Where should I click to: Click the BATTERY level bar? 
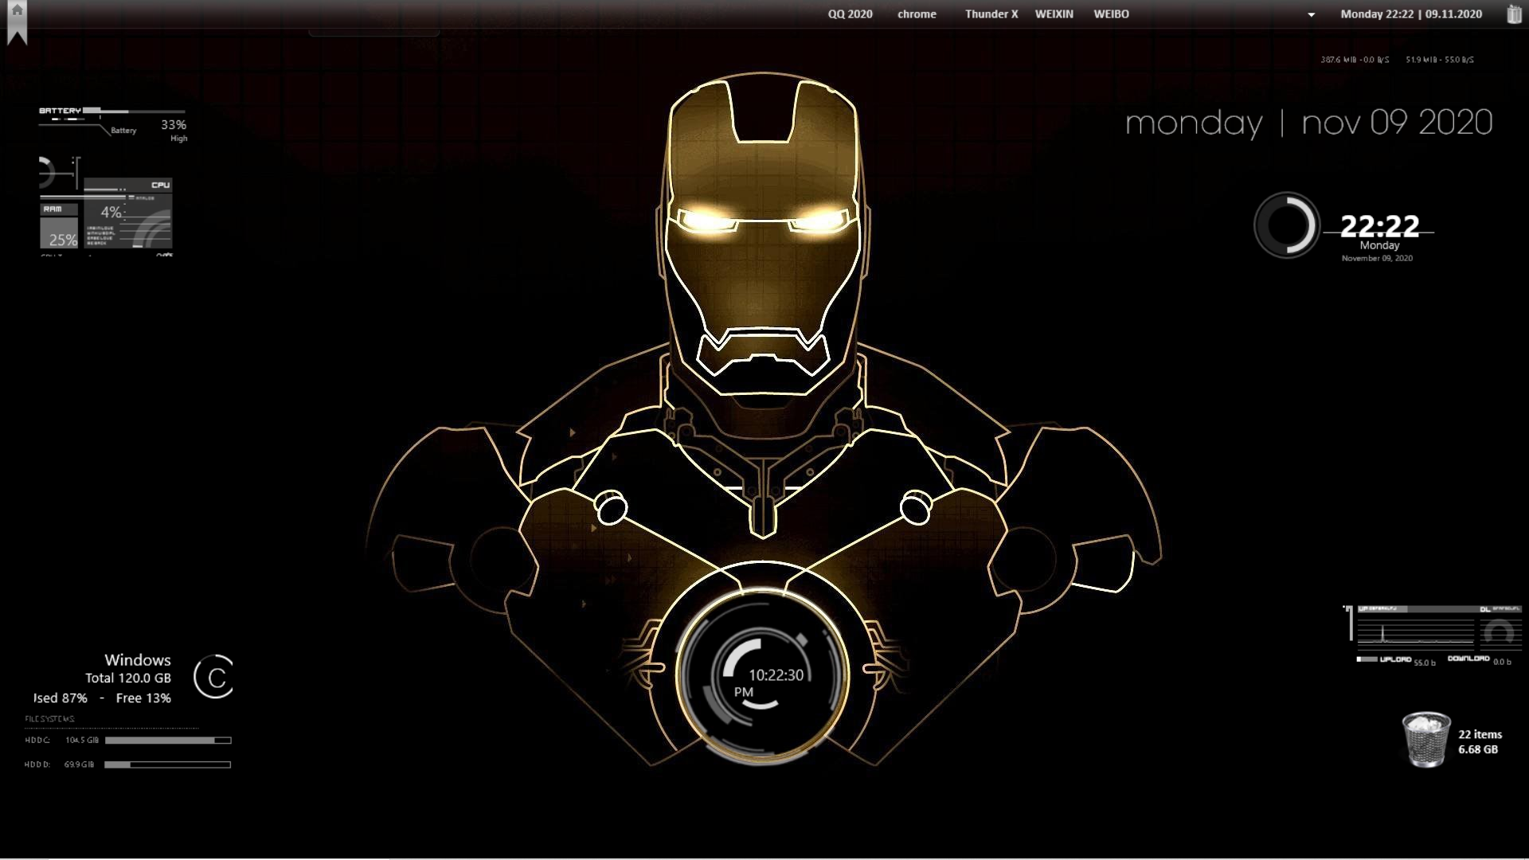click(133, 111)
